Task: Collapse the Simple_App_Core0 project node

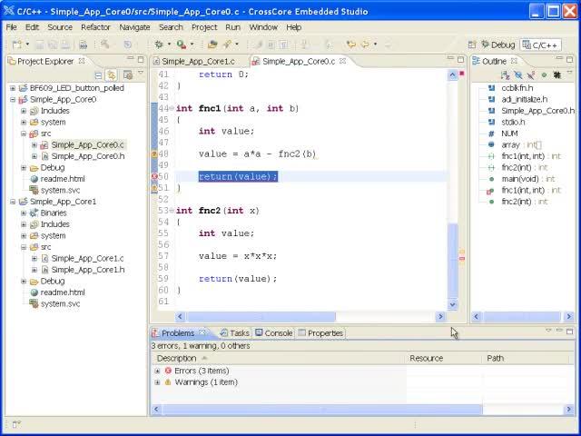Action: pyautogui.click(x=13, y=99)
